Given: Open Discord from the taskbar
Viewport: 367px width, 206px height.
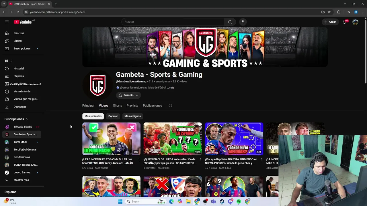Looking at the screenshot, I should click(x=230, y=201).
